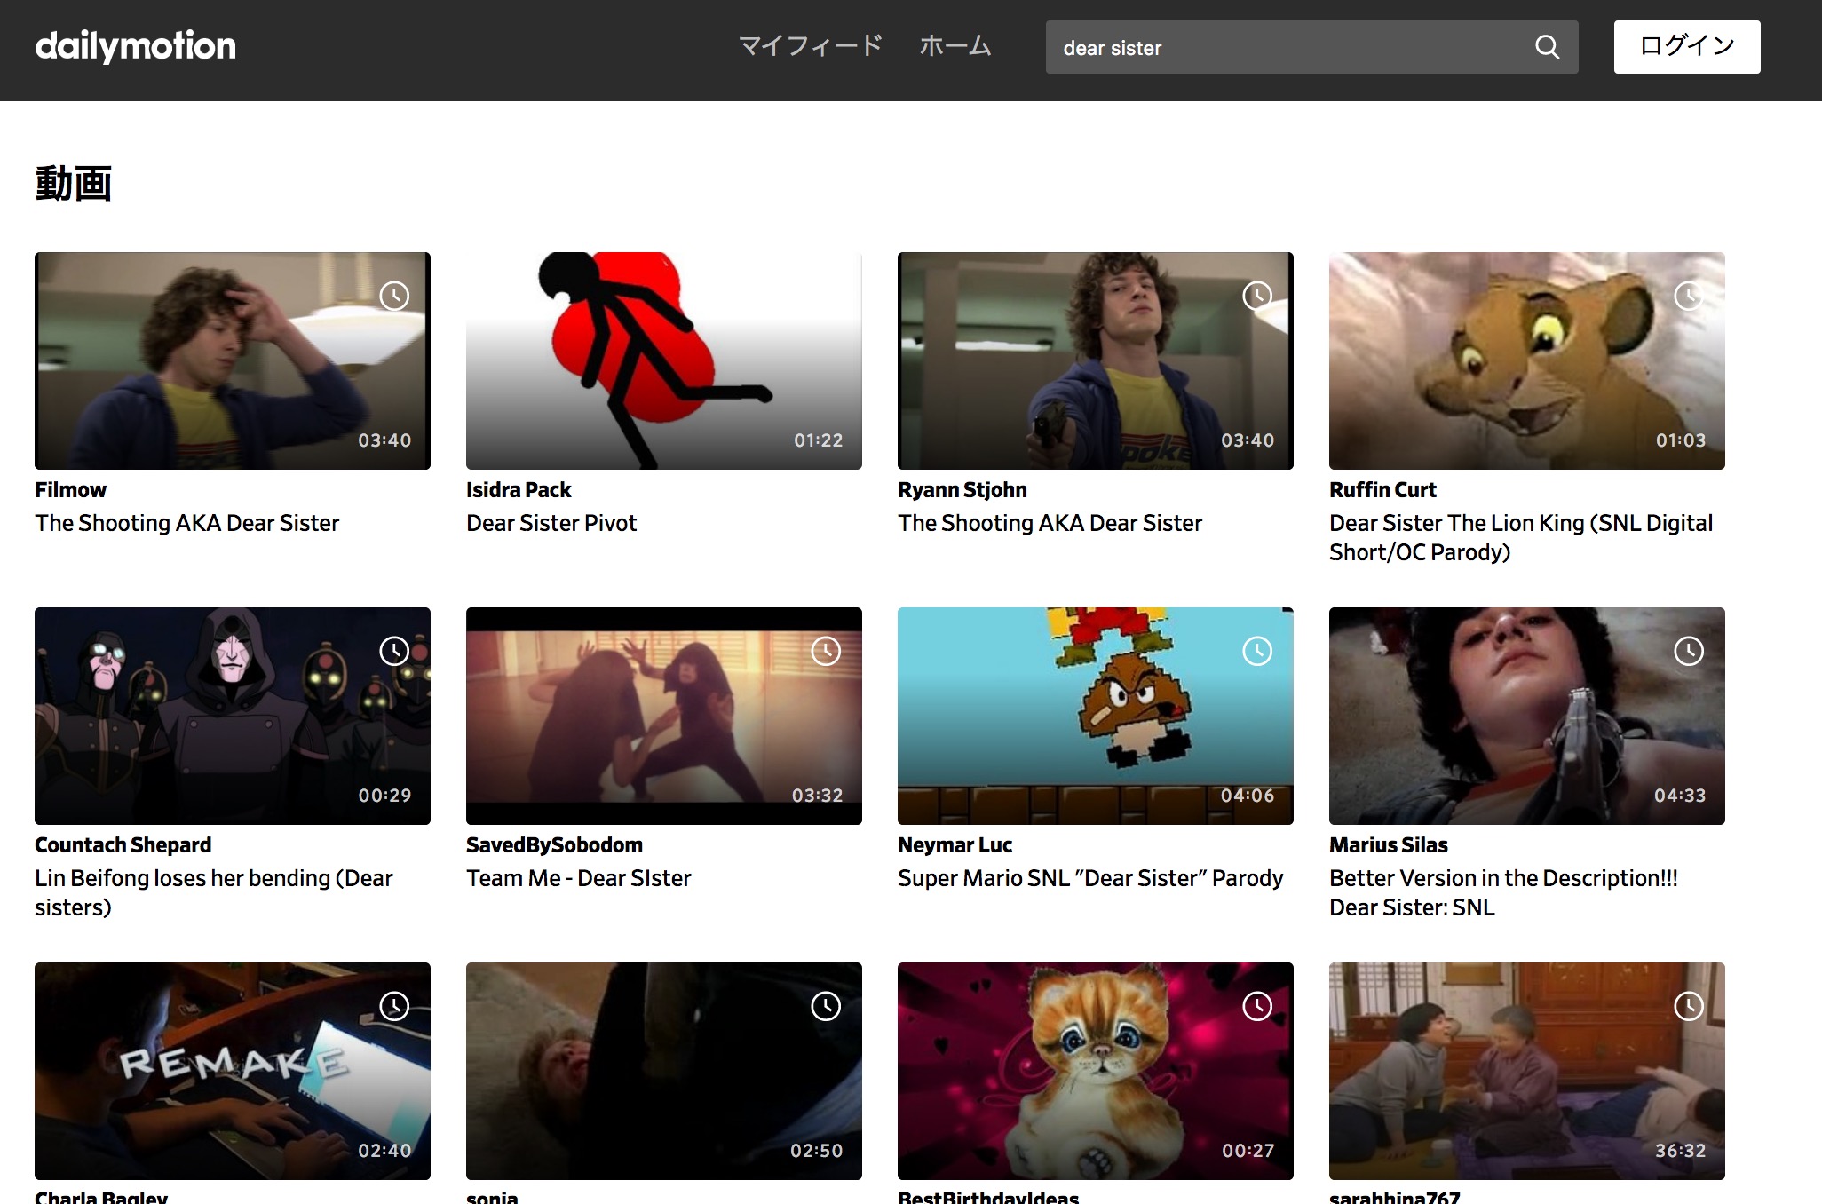
Task: Click watch-later clock on REMAKE video
Action: 394,1006
